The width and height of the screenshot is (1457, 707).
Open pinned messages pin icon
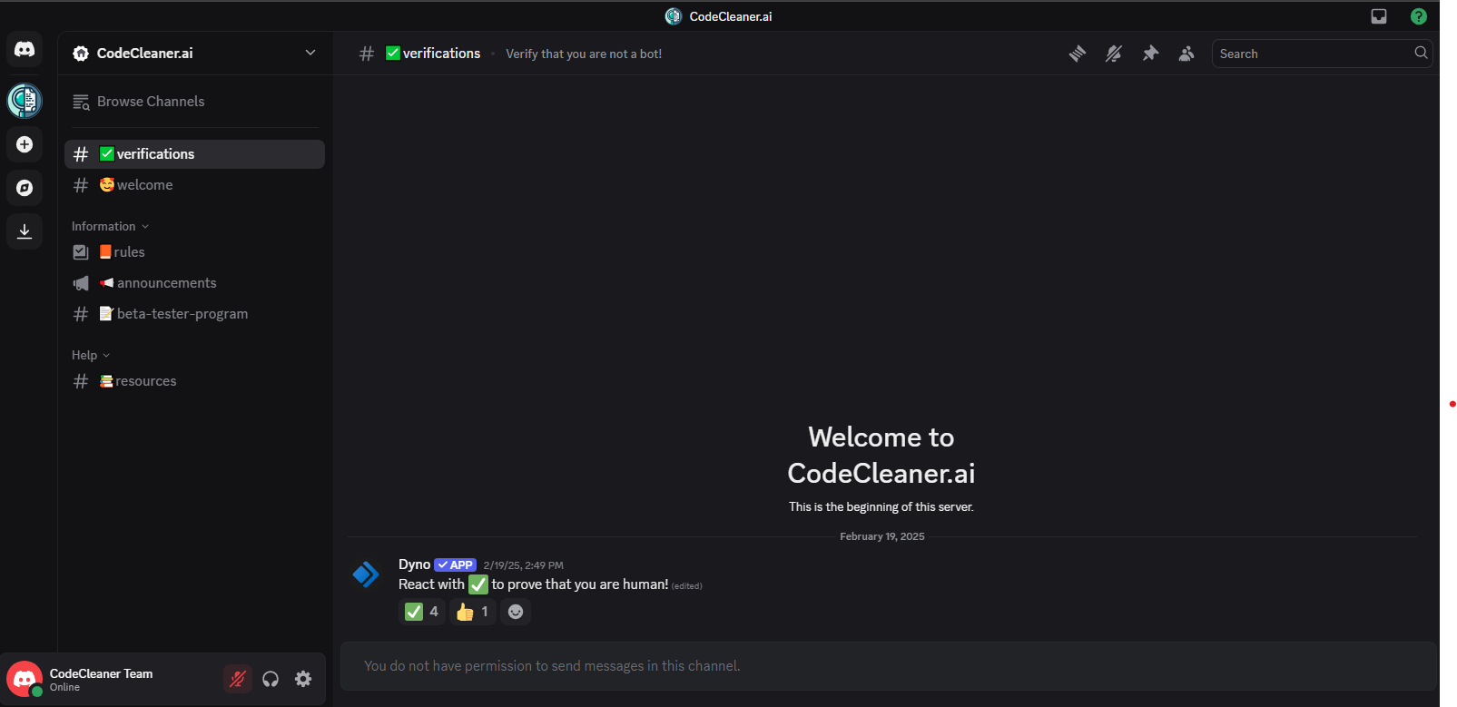[1150, 54]
